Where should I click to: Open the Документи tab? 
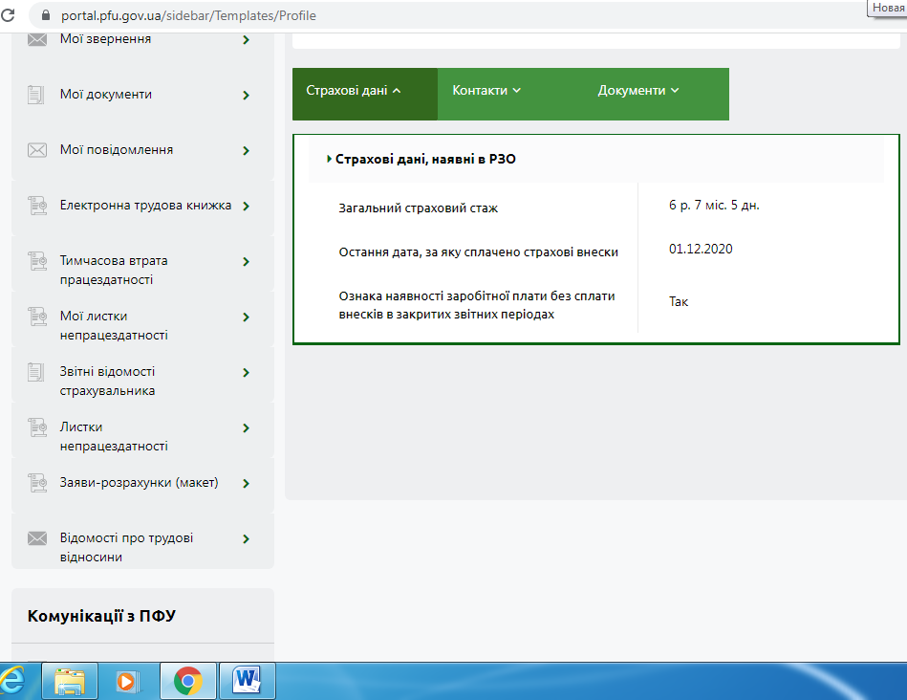coord(638,91)
